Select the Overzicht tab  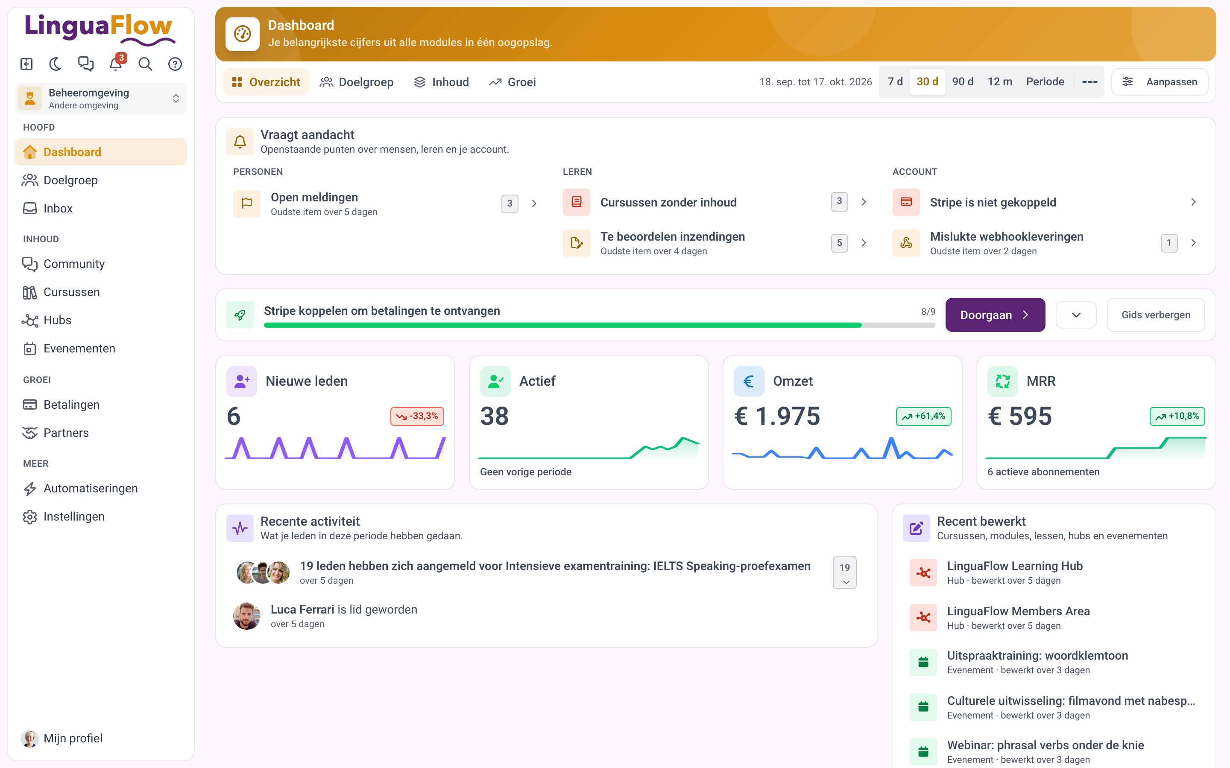pos(266,82)
